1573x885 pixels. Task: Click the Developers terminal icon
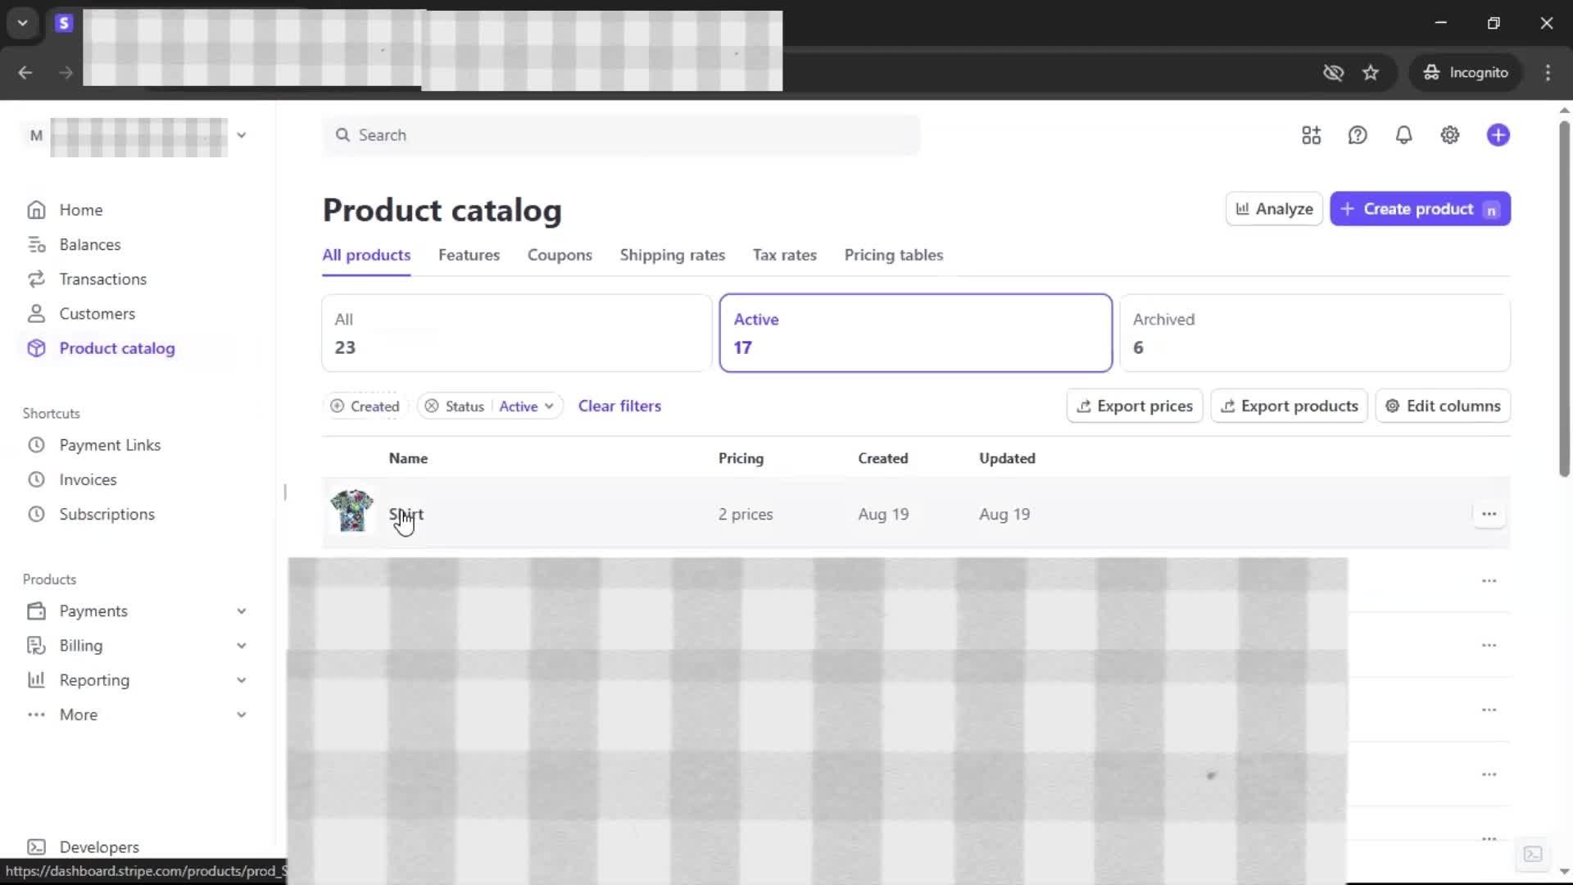click(x=36, y=846)
